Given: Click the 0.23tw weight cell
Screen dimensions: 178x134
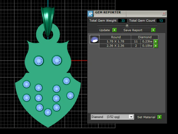Looking at the screenshot, I should (147, 41).
